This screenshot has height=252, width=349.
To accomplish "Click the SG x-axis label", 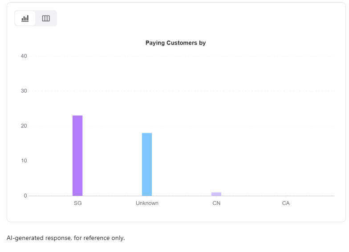I will point(77,203).
